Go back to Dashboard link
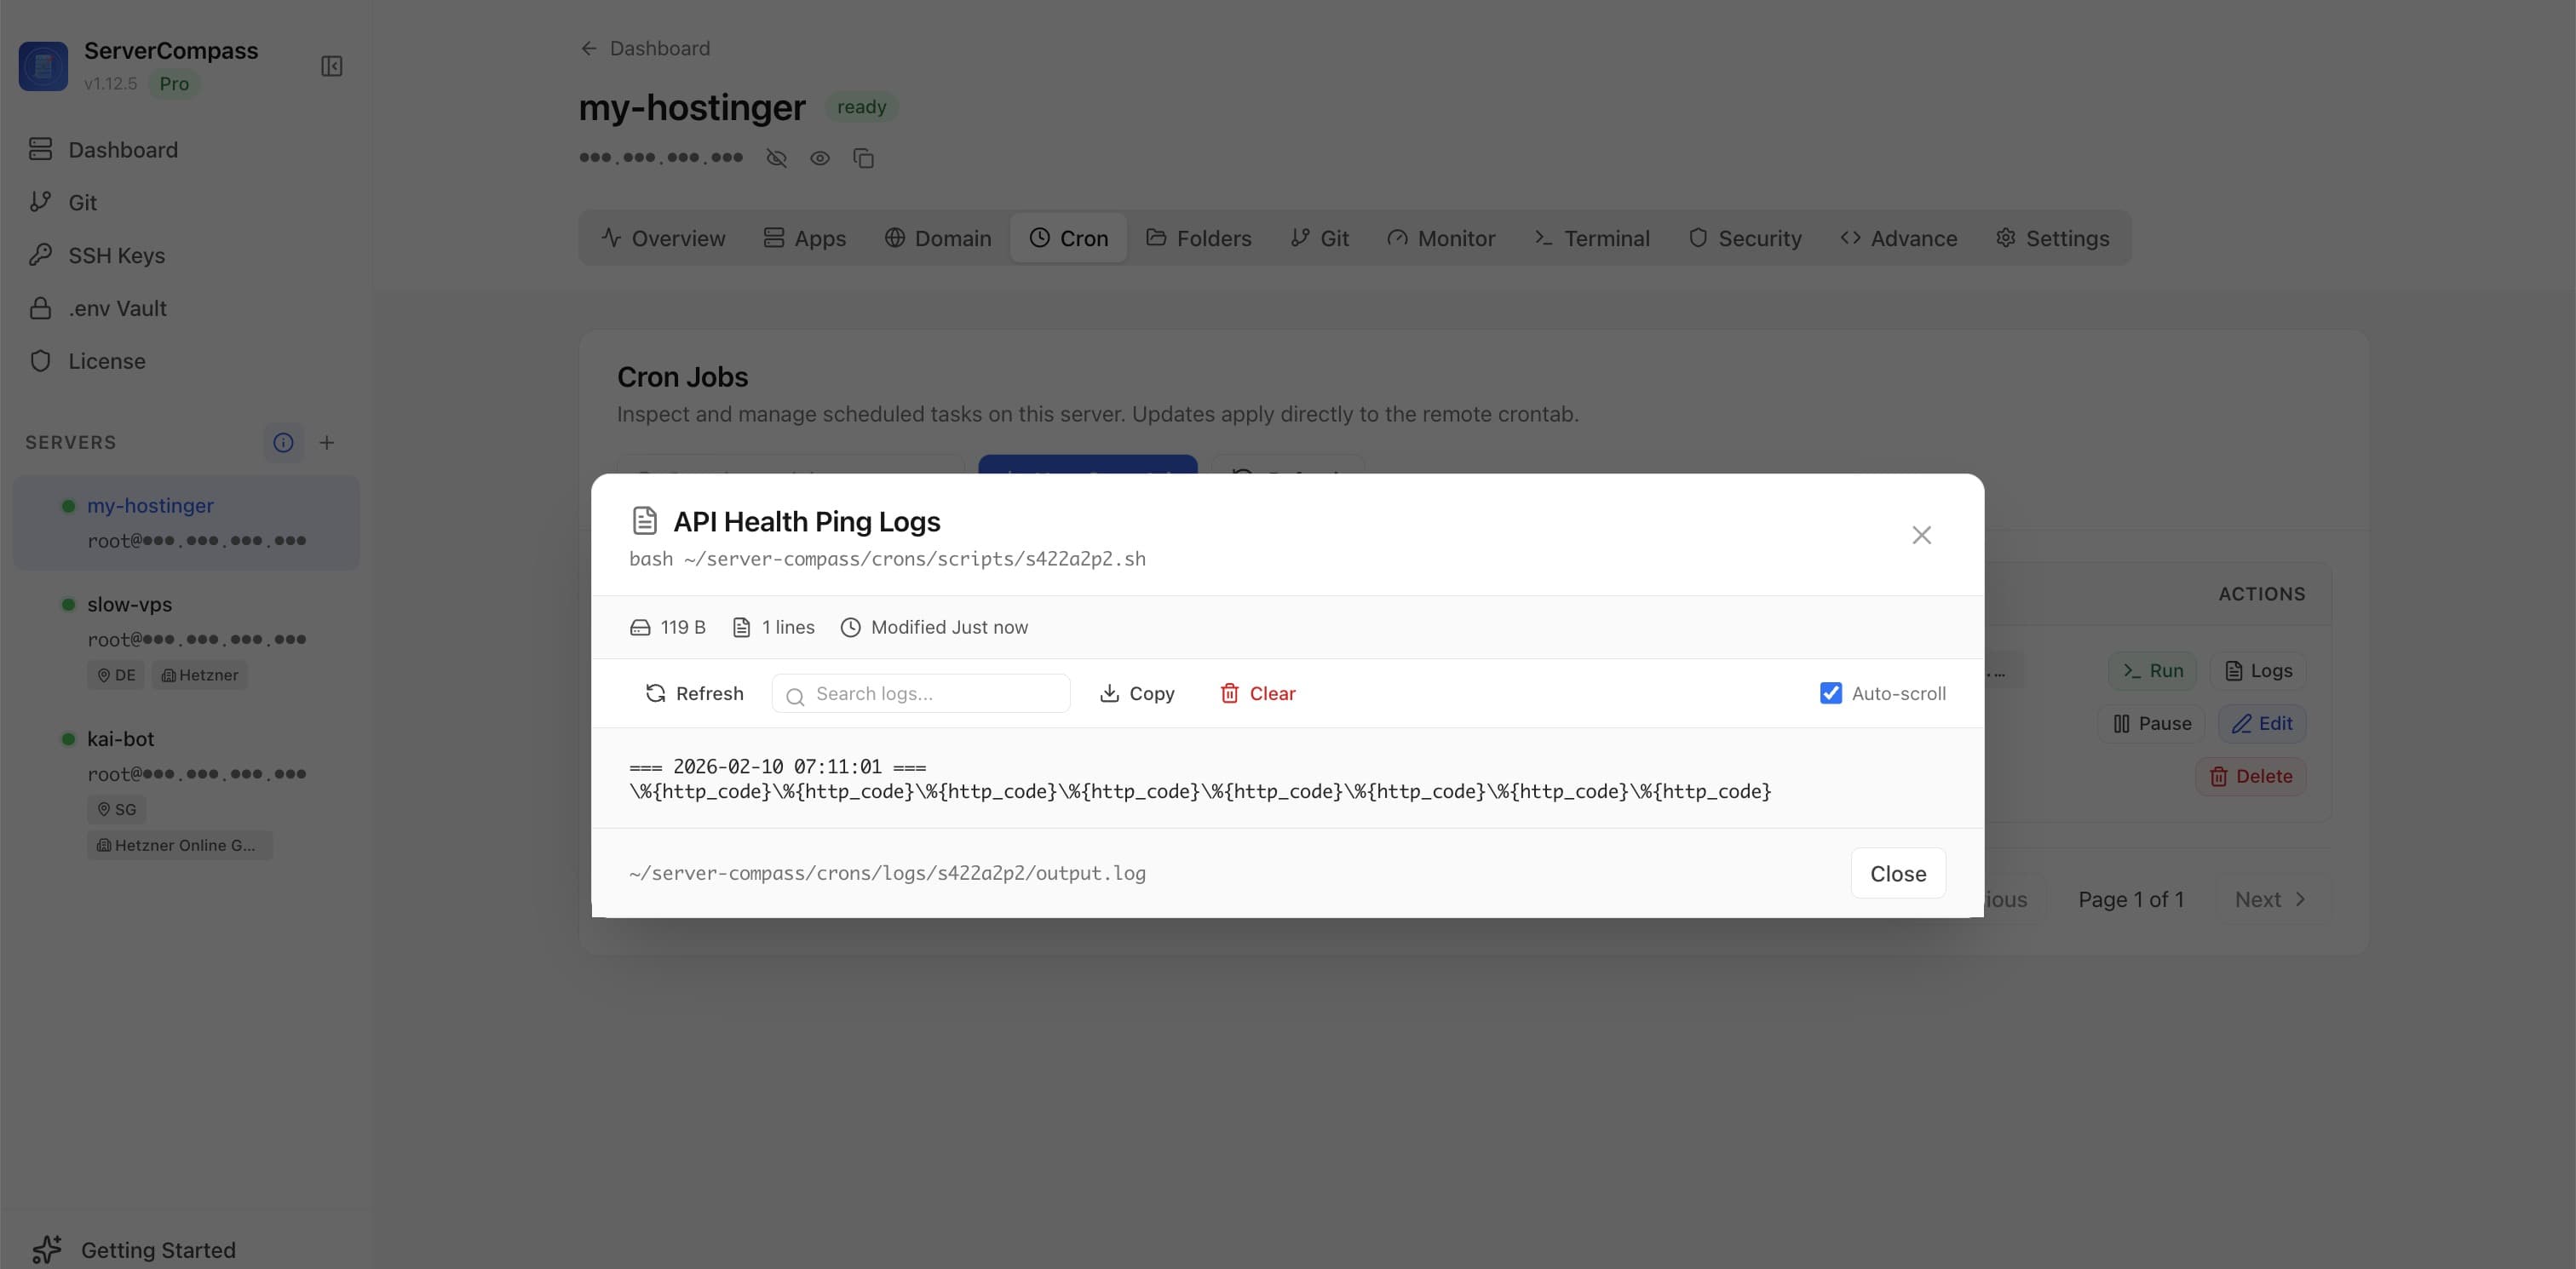The width and height of the screenshot is (2576, 1269). (645, 48)
